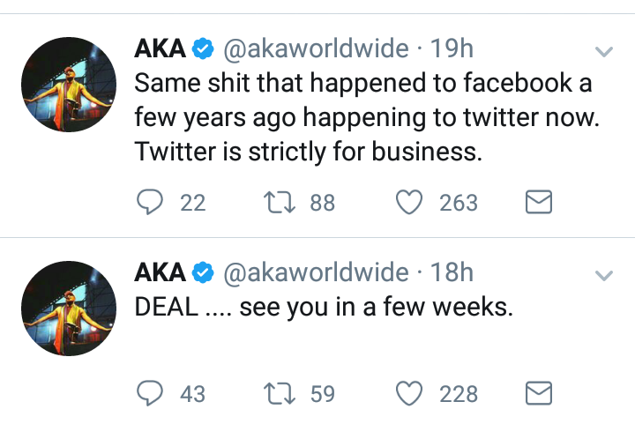Reply to the 'Same shit that happened' tweet
Viewport: 635px width, 424px height.
[149, 203]
